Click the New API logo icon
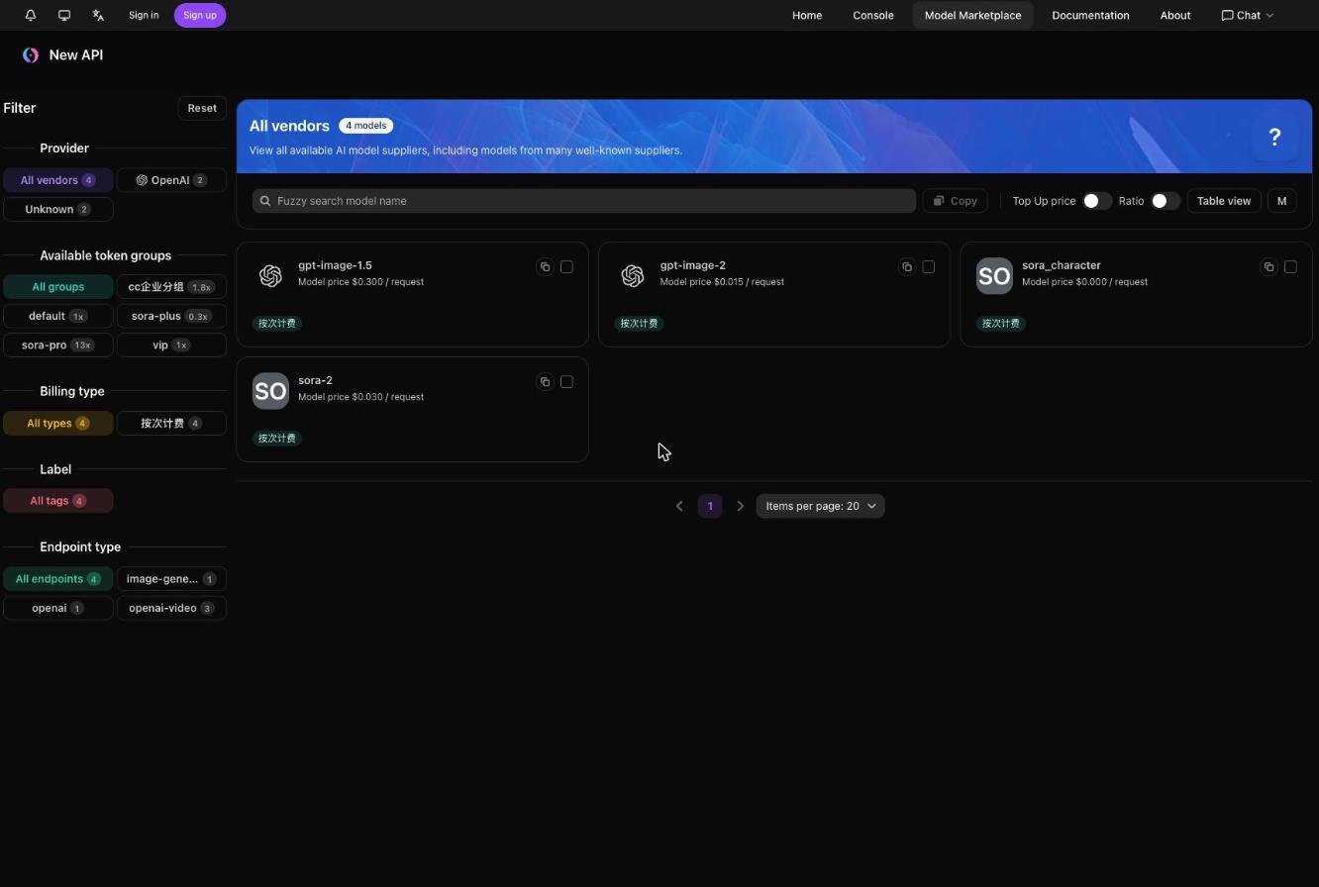Screen dimensions: 1319x887 (31, 55)
